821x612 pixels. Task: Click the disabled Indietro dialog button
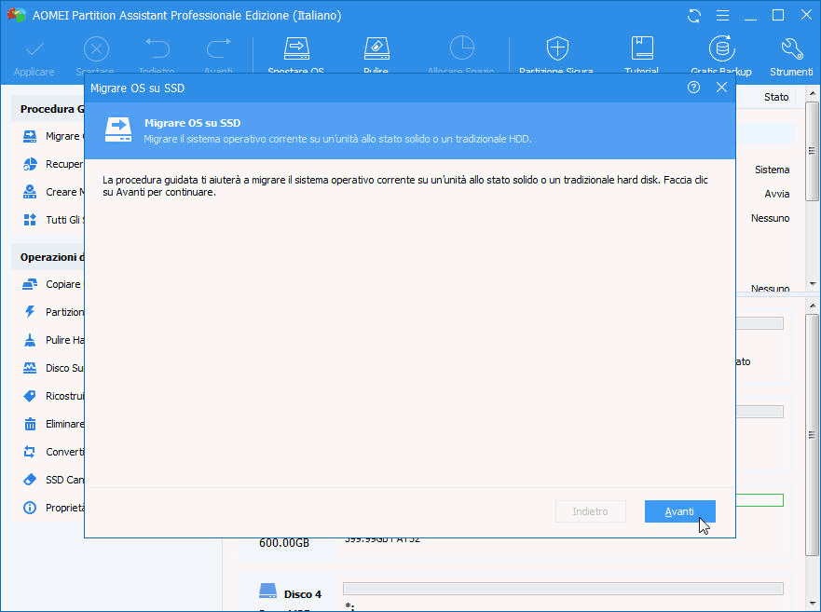click(590, 511)
